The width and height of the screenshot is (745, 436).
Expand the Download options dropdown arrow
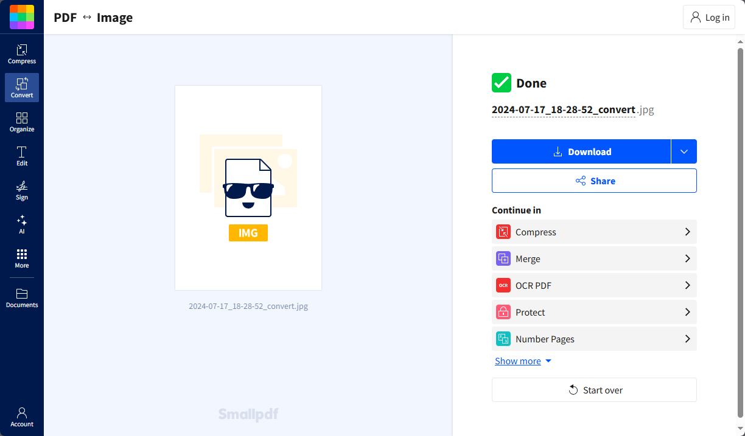point(684,151)
